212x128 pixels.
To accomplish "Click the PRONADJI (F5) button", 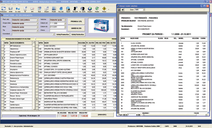I will 76,21.
